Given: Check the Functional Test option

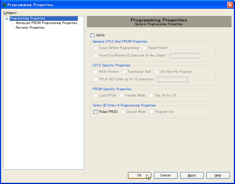Looking at the screenshot, I should (124, 72).
